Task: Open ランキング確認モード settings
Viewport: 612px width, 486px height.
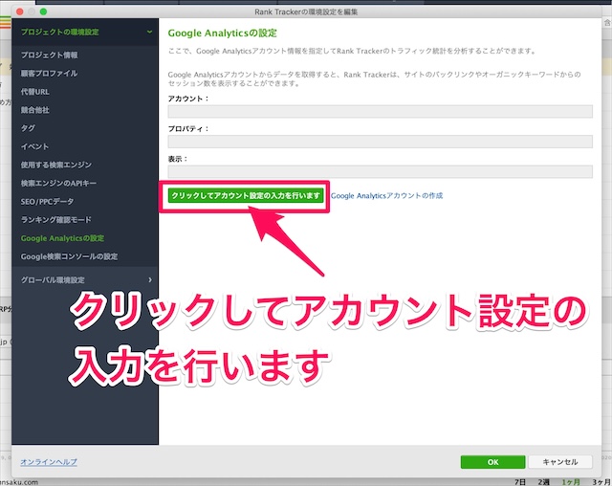Action: 56,220
